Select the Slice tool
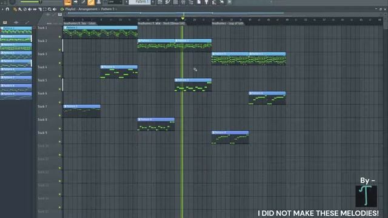Image resolution: width=388 pixels, height=218 pixels. (x=40, y=9)
